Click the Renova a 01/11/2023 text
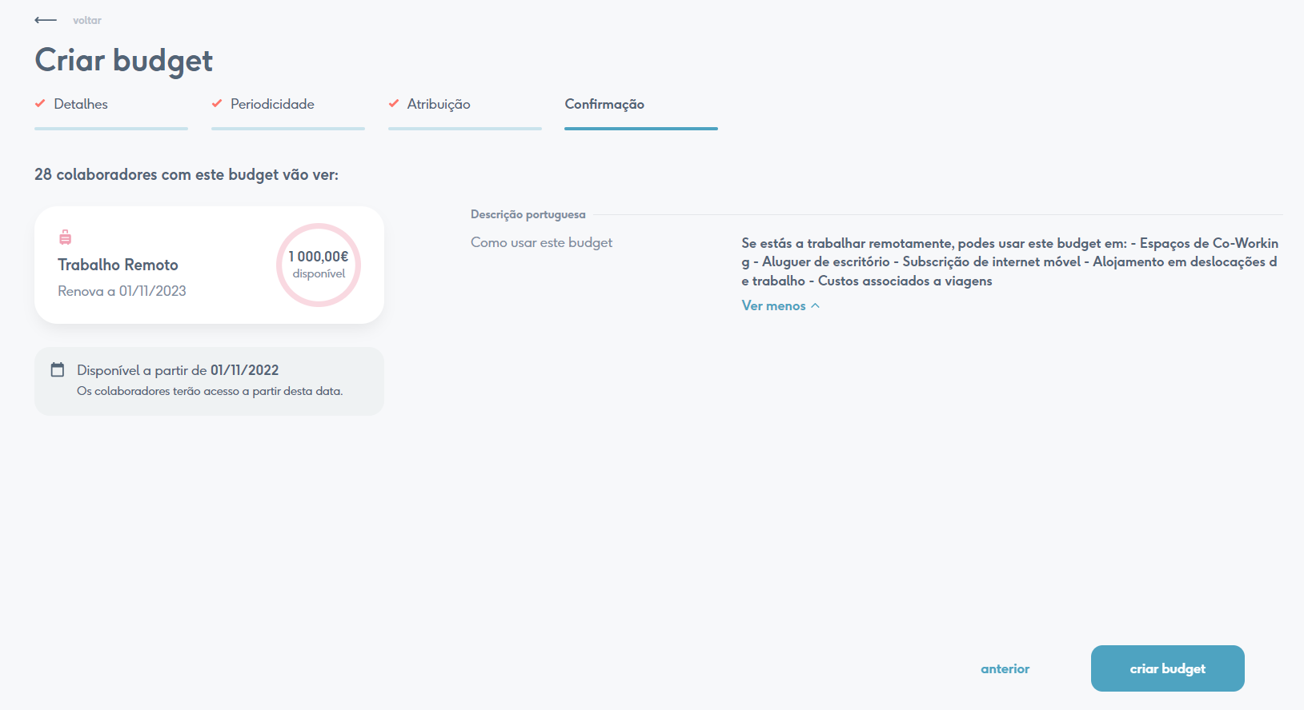This screenshot has height=710, width=1304. click(x=122, y=291)
